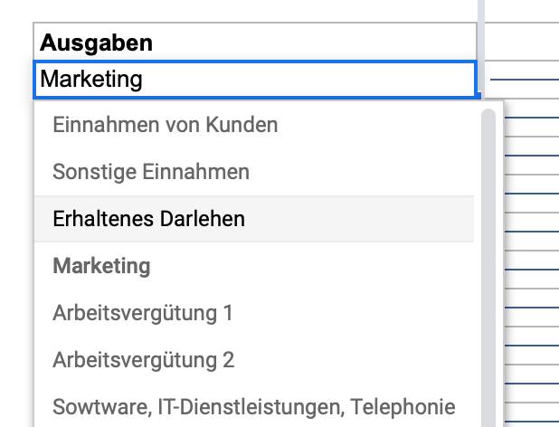Choose Sonstige Einnahmen from the list
This screenshot has height=427, width=559.
tap(151, 172)
